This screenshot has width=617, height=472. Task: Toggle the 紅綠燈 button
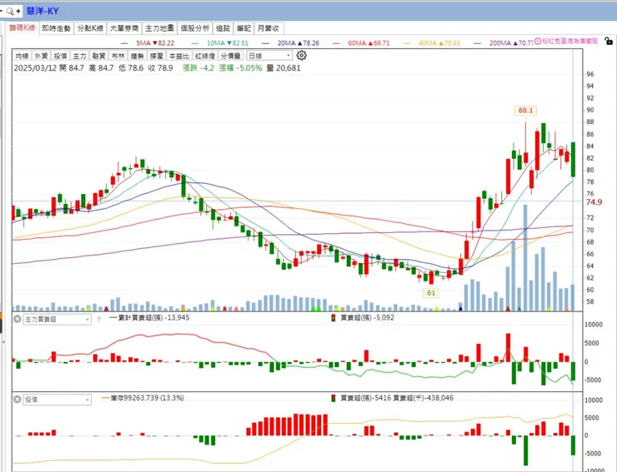205,56
